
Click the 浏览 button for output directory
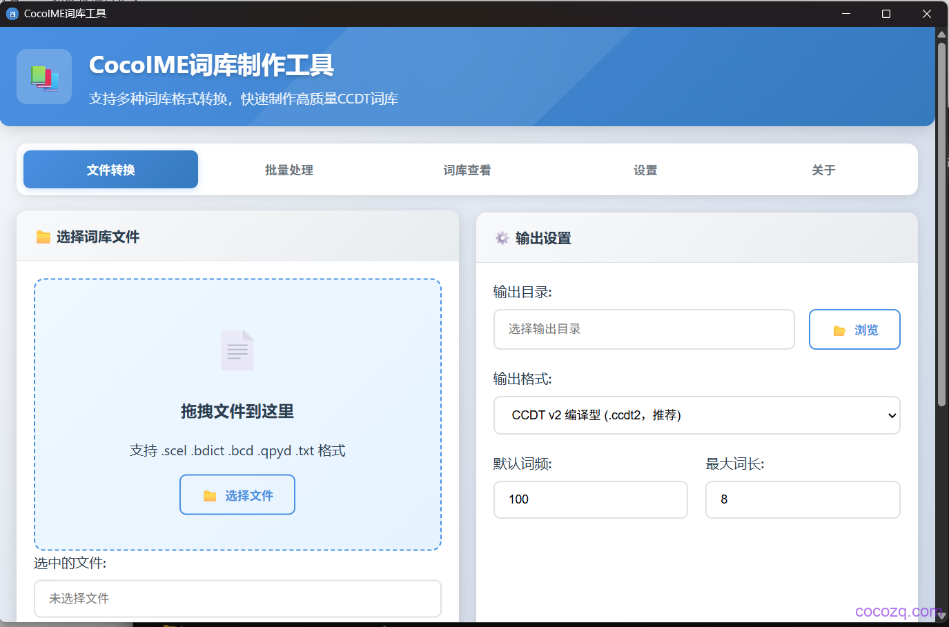tap(854, 330)
